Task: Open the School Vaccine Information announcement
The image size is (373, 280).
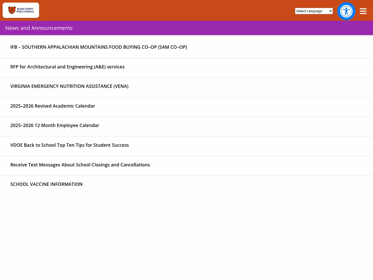Action: click(x=46, y=184)
